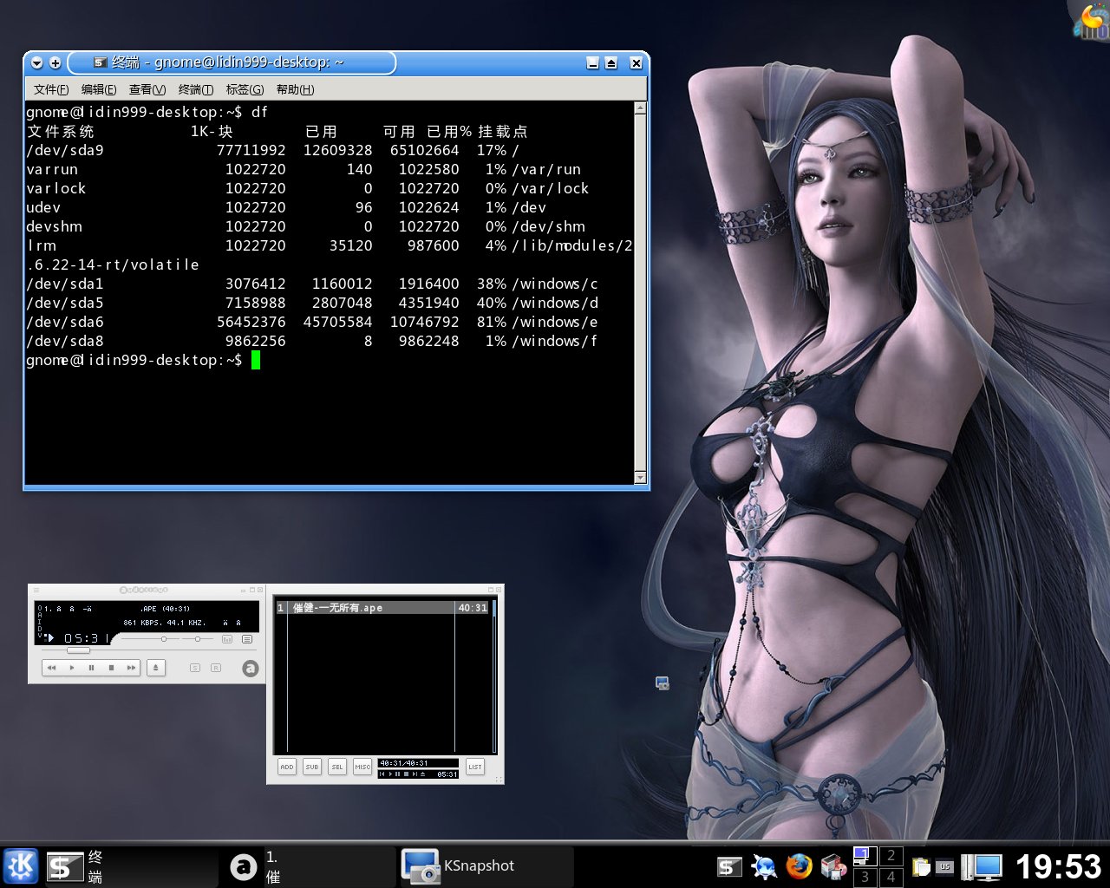Click the volume slider in Audacious

(163, 639)
